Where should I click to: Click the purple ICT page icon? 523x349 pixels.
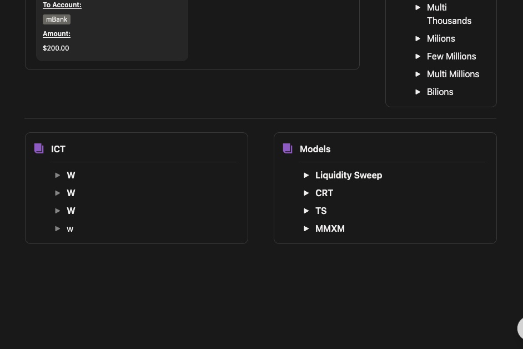tap(39, 148)
